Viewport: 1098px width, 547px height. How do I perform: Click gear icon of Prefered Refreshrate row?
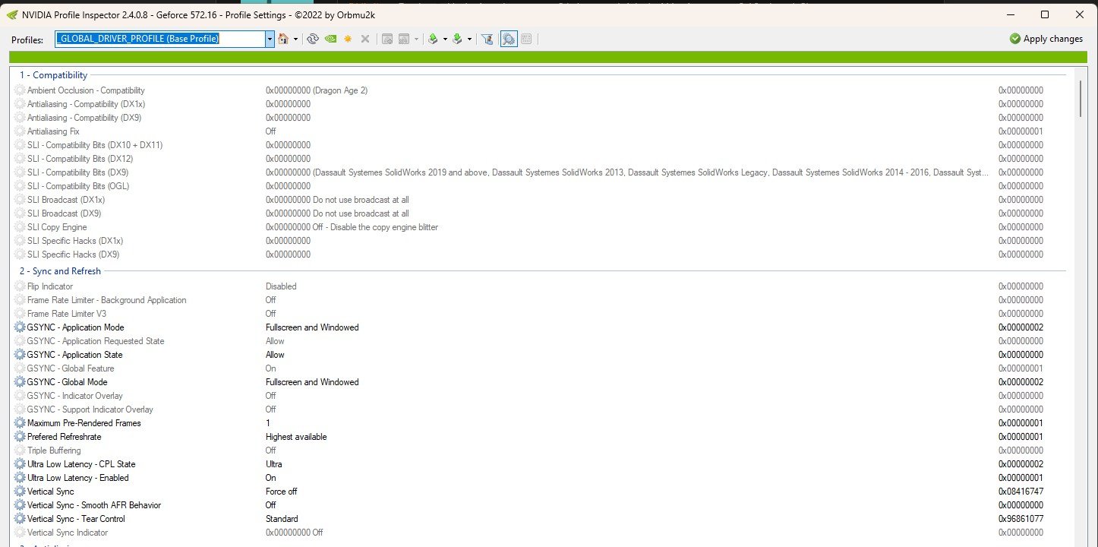[x=20, y=437]
